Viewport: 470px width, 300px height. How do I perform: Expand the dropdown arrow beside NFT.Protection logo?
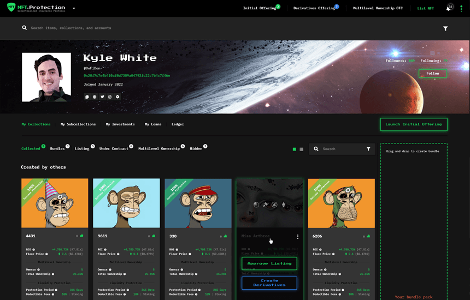click(74, 8)
